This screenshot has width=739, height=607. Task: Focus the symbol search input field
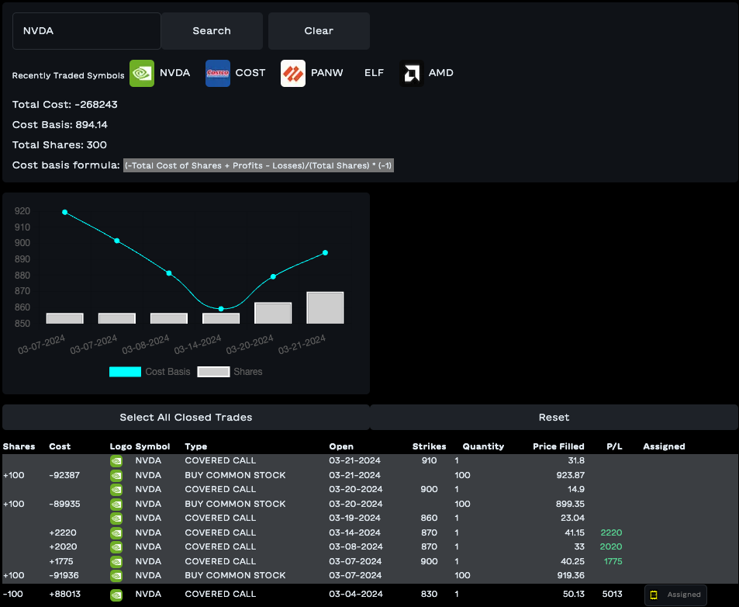tap(87, 31)
